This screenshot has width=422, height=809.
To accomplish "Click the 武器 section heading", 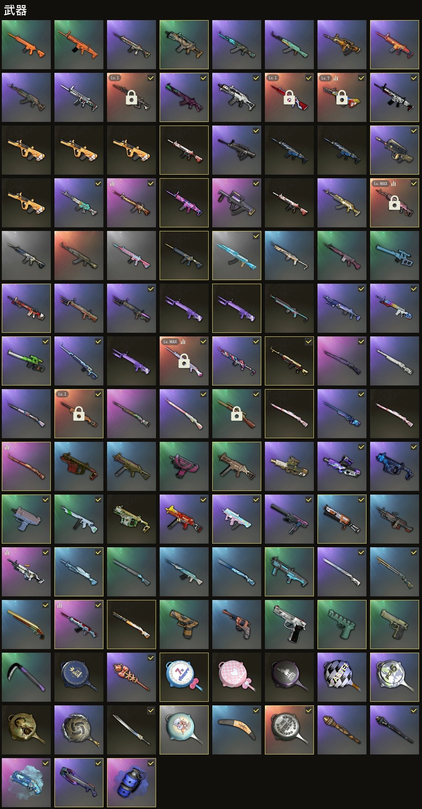I will coord(15,10).
